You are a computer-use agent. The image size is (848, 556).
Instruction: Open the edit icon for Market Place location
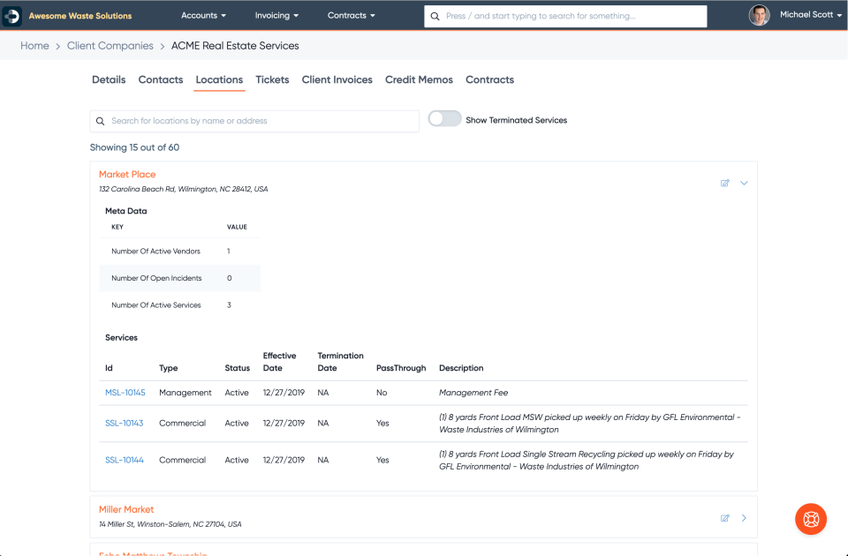(x=724, y=183)
